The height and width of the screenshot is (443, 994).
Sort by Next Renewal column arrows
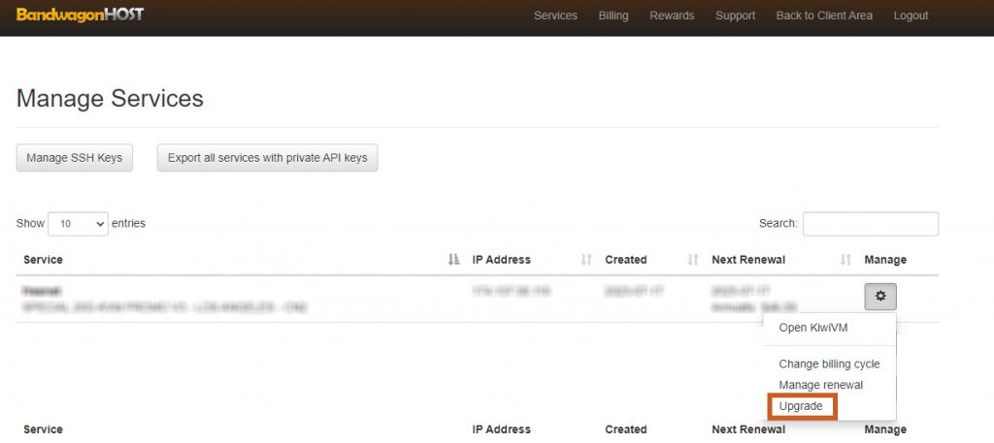pyautogui.click(x=845, y=260)
